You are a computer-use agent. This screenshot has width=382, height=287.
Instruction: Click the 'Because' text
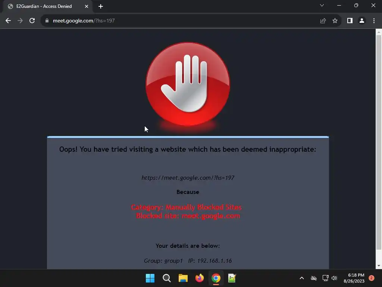[x=188, y=192]
